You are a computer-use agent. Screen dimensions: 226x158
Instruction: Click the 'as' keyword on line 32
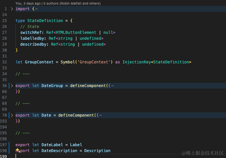[x=118, y=62]
